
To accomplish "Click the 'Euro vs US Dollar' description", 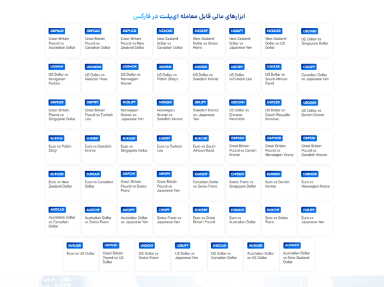I will tap(80, 253).
